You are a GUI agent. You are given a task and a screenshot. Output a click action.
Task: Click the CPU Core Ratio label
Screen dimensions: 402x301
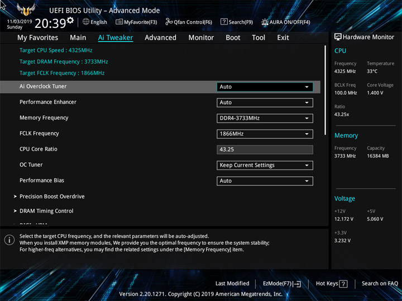pos(39,149)
